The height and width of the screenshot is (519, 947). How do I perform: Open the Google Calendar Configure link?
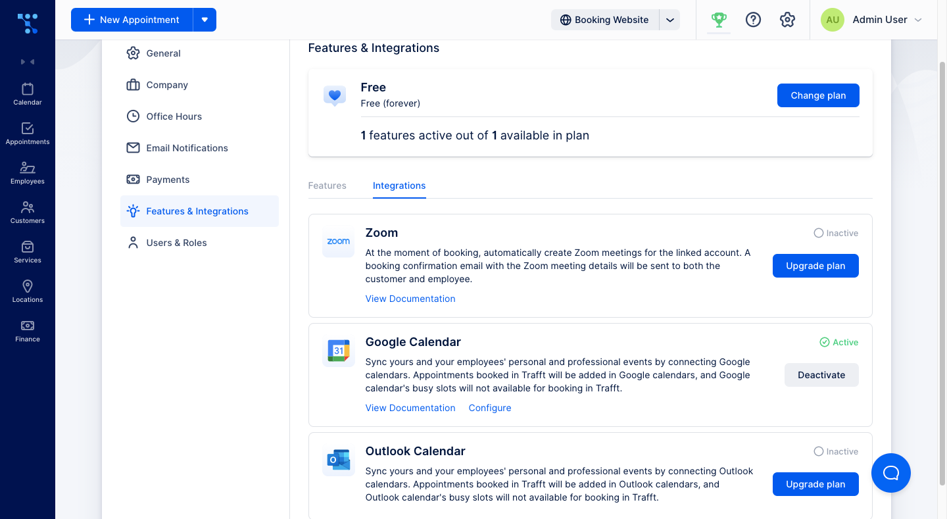[x=490, y=408]
